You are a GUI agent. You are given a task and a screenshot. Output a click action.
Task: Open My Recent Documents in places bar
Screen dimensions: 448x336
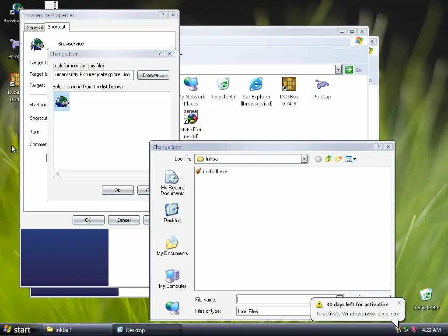pos(172,183)
